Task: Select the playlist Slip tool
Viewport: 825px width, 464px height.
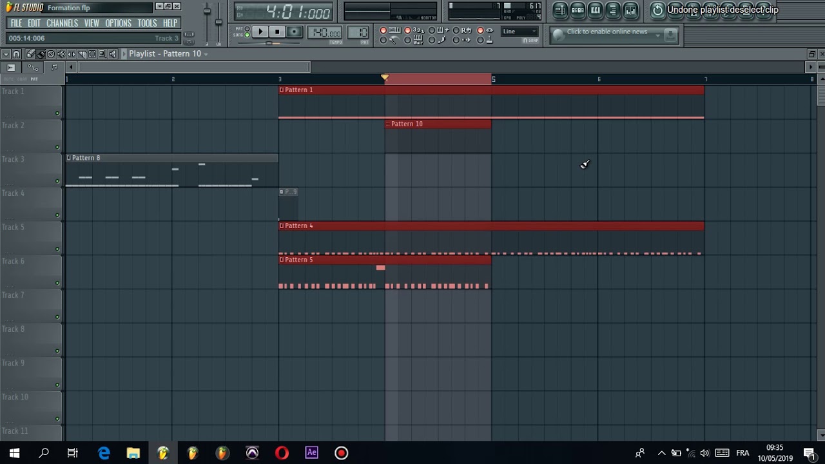Action: 72,54
